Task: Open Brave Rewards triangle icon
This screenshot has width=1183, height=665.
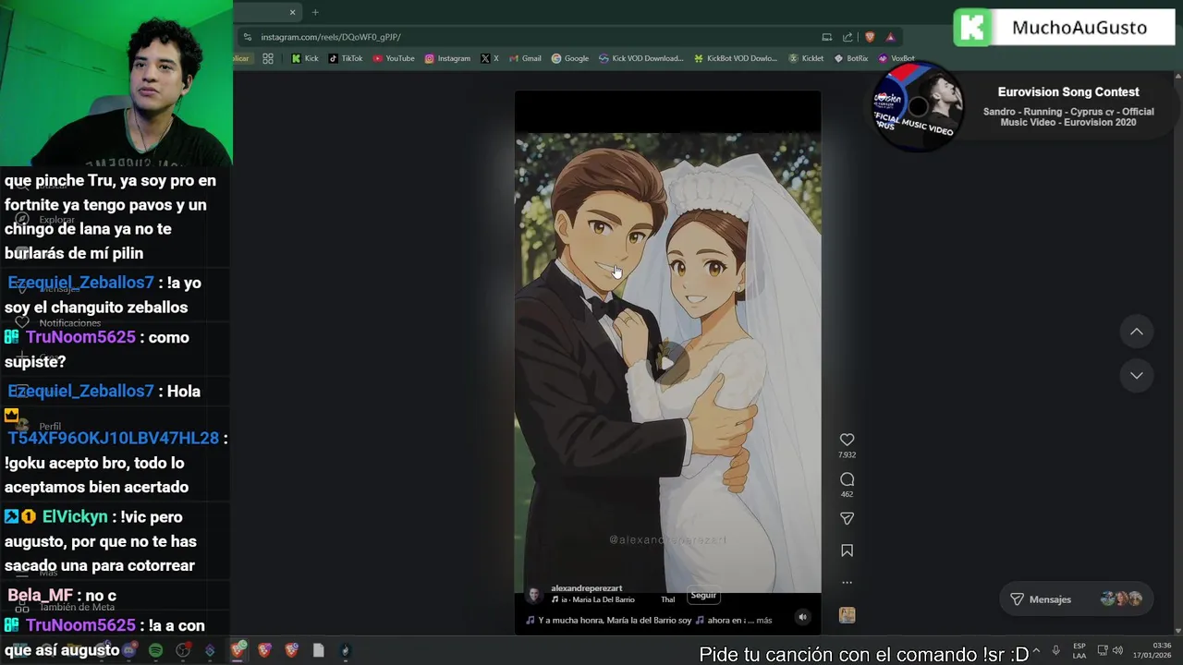Action: coord(890,37)
